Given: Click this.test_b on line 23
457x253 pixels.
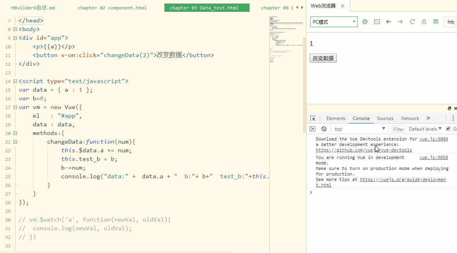Looking at the screenshot, I should pyautogui.click(x=81, y=159).
